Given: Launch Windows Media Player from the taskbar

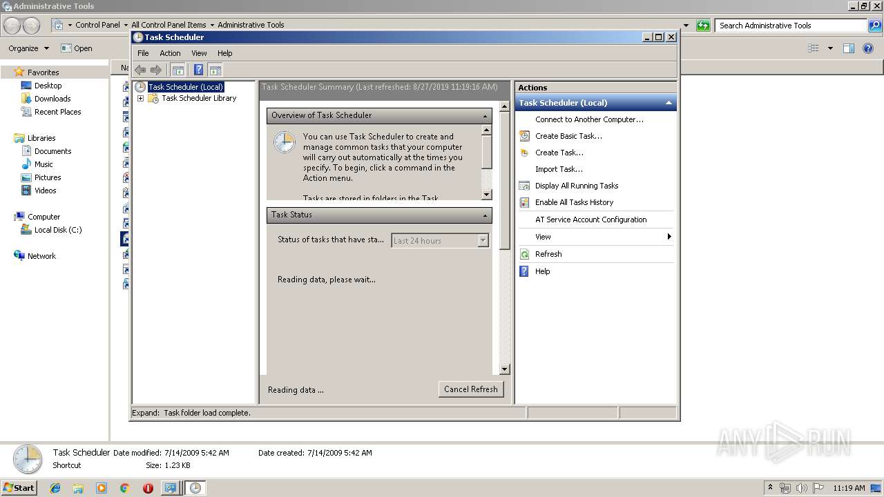Looking at the screenshot, I should coord(102,488).
